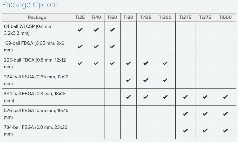Click the Ti500 checkmark for 484-ball FBGA
Image resolution: width=238 pixels, height=142 pixels.
pyautogui.click(x=225, y=97)
